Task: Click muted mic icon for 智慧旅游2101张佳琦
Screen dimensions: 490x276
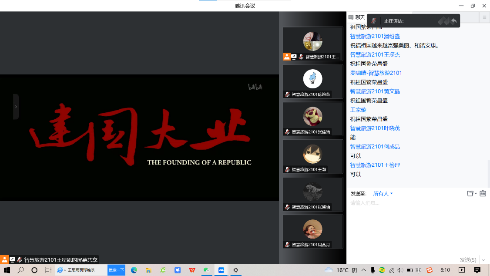Action: (x=287, y=132)
